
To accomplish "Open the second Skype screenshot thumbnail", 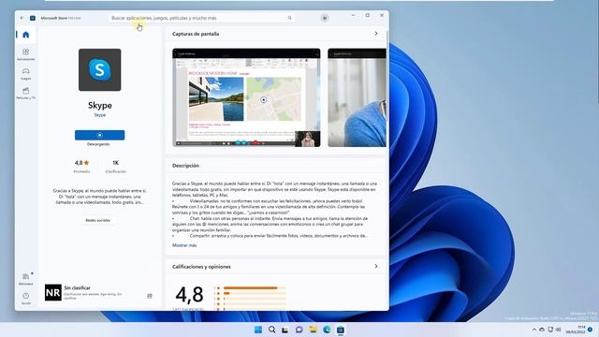I will [x=357, y=97].
